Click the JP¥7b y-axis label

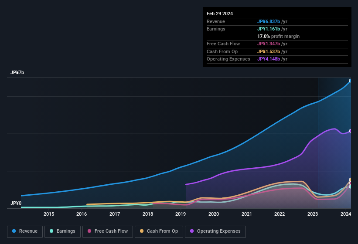(x=17, y=73)
